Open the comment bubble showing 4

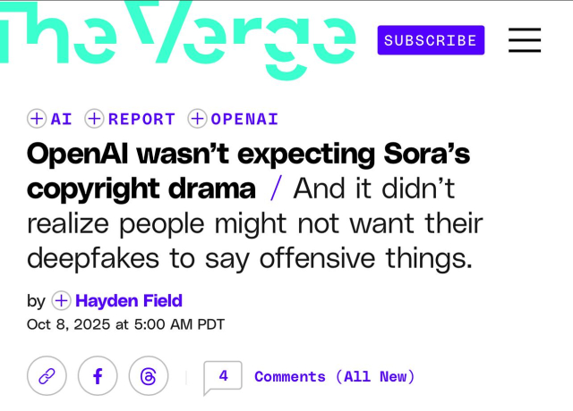coord(223,376)
